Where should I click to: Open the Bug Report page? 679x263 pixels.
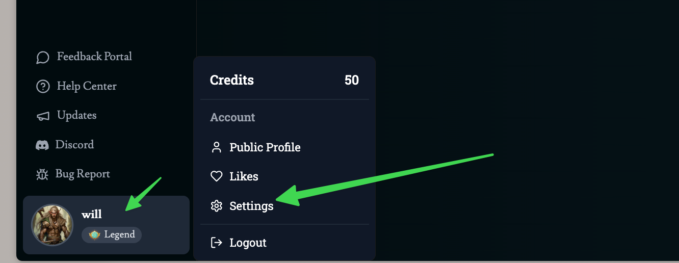83,174
